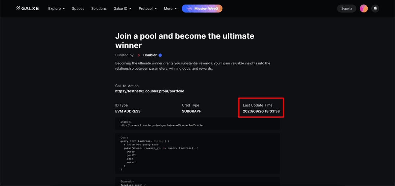Click the 'reward' code line

131,162
